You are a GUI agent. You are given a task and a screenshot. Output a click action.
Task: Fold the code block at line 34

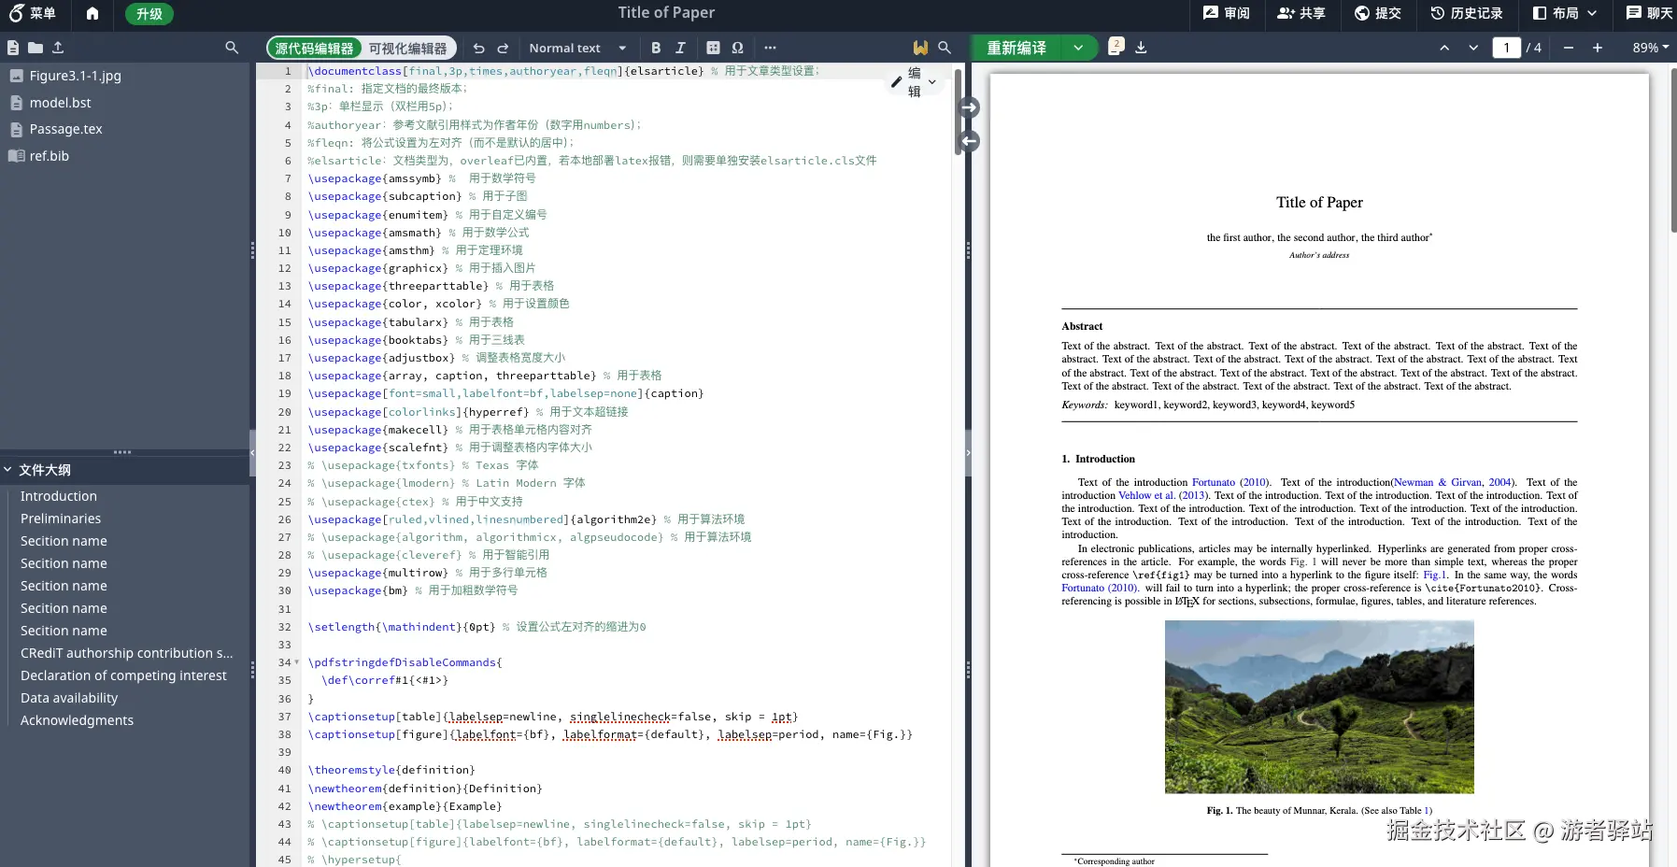pos(297,662)
